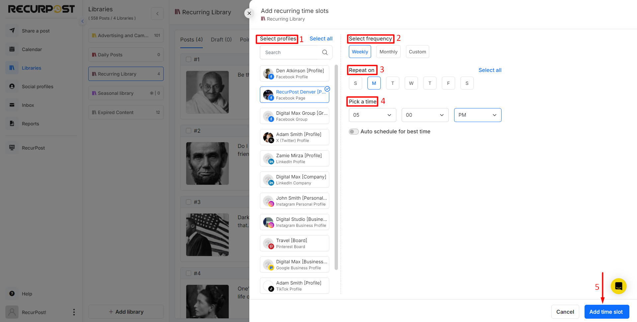This screenshot has width=637, height=322.
Task: Select Digital Max Group Facebook Group profile
Action: (294, 116)
